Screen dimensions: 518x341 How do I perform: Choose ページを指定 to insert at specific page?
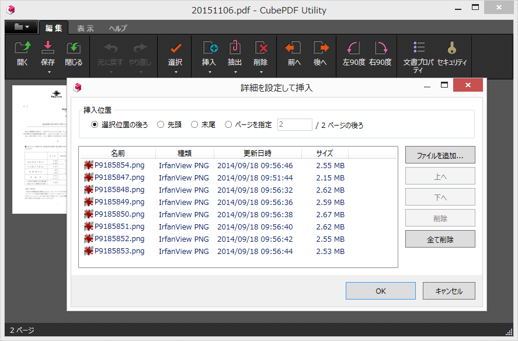(x=228, y=124)
